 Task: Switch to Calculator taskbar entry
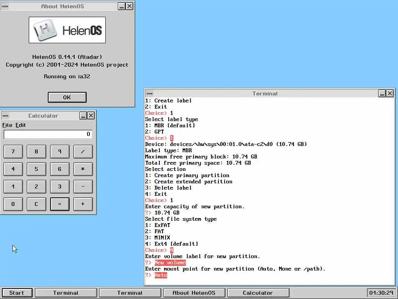pyautogui.click(x=258, y=293)
